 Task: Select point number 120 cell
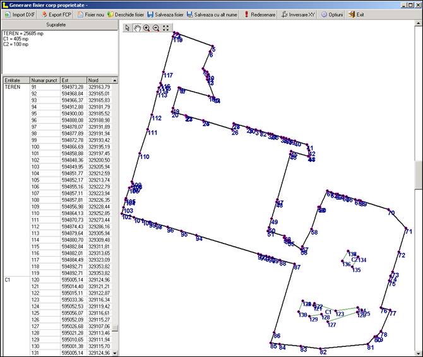pyautogui.click(x=45, y=279)
